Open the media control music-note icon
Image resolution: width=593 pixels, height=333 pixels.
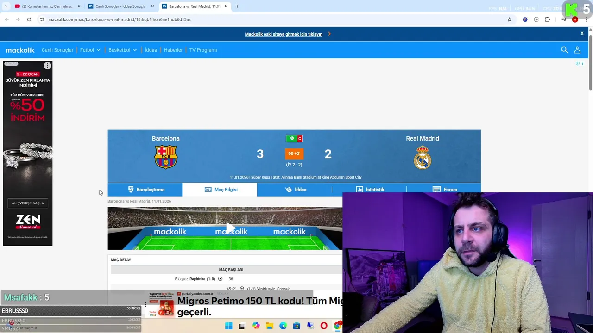coord(564,19)
